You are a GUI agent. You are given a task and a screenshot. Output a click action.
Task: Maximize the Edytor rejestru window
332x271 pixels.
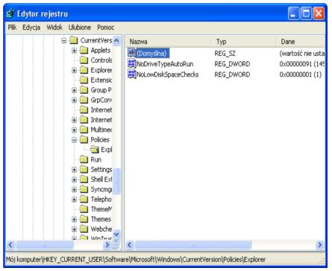point(306,13)
